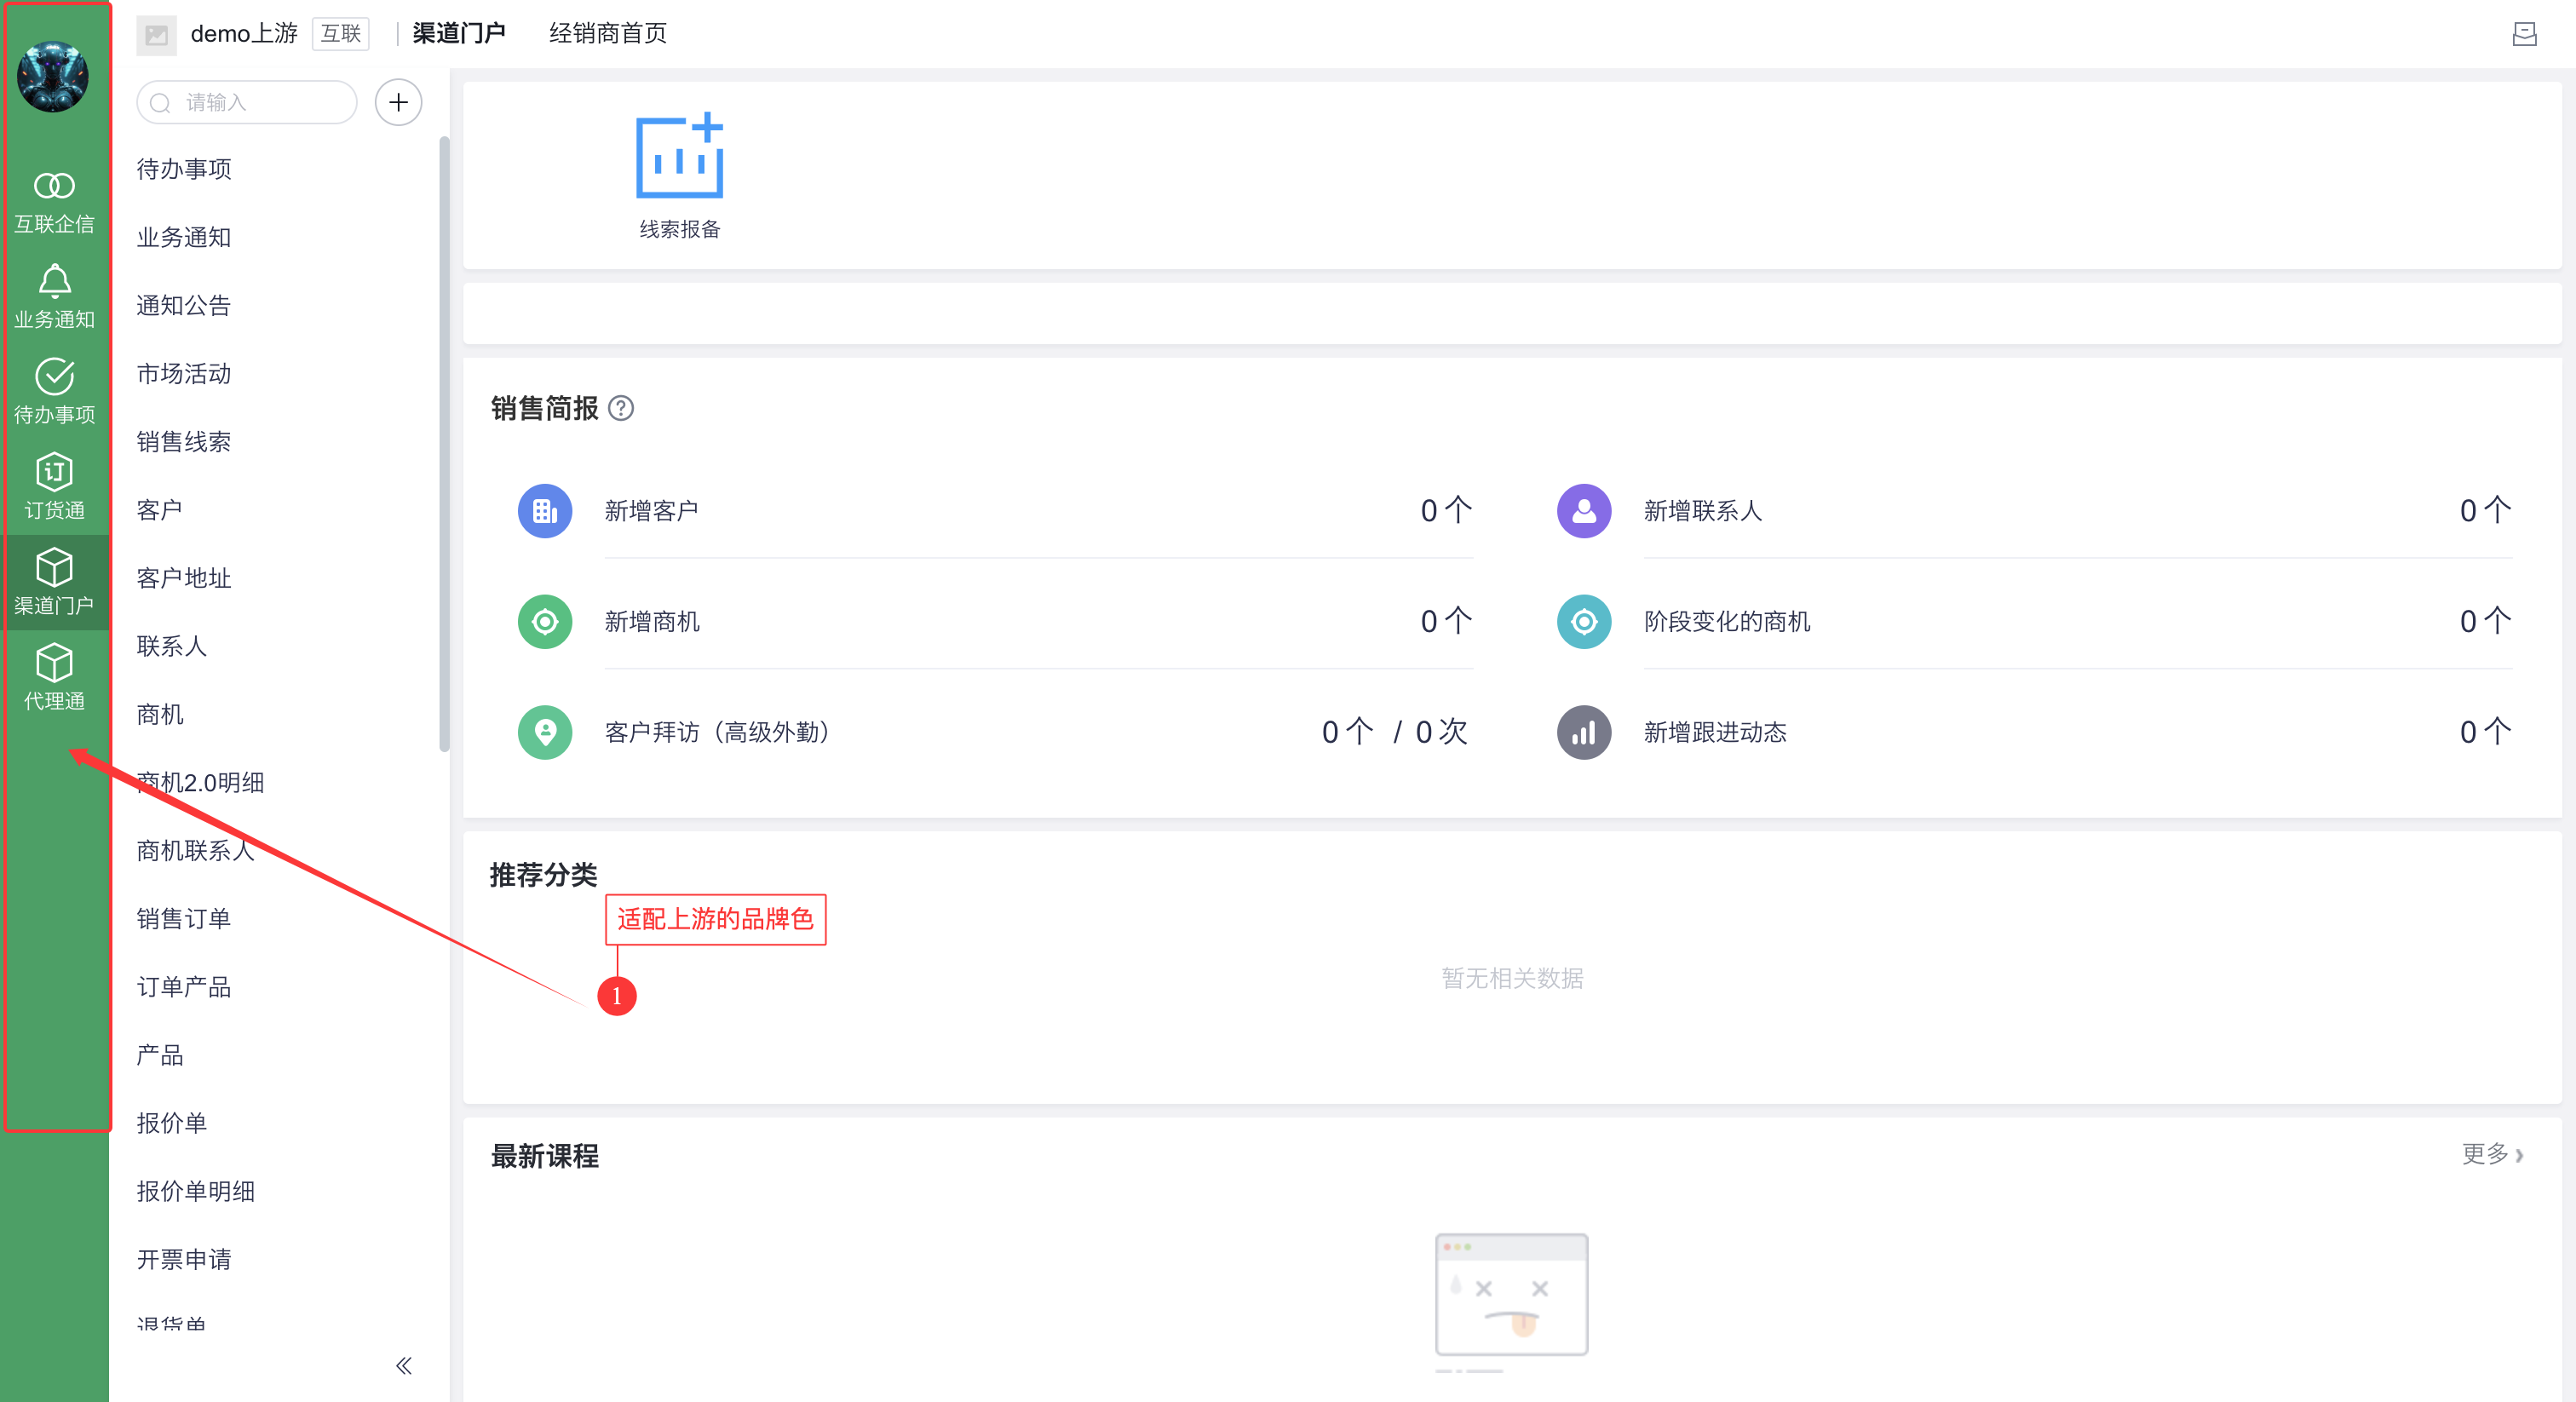Screen dimensions: 2576x1402
Task: Open 待办事项 in the menu list
Action: [184, 169]
